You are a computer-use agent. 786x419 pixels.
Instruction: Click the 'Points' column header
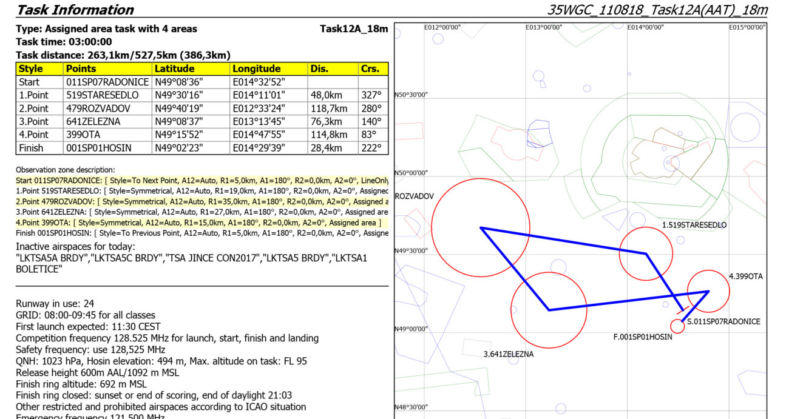pos(81,69)
